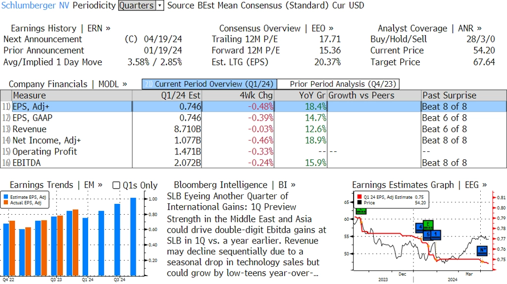Click the Source BEst Mean Consensus field
This screenshot has width=507, height=284.
tap(266, 5)
